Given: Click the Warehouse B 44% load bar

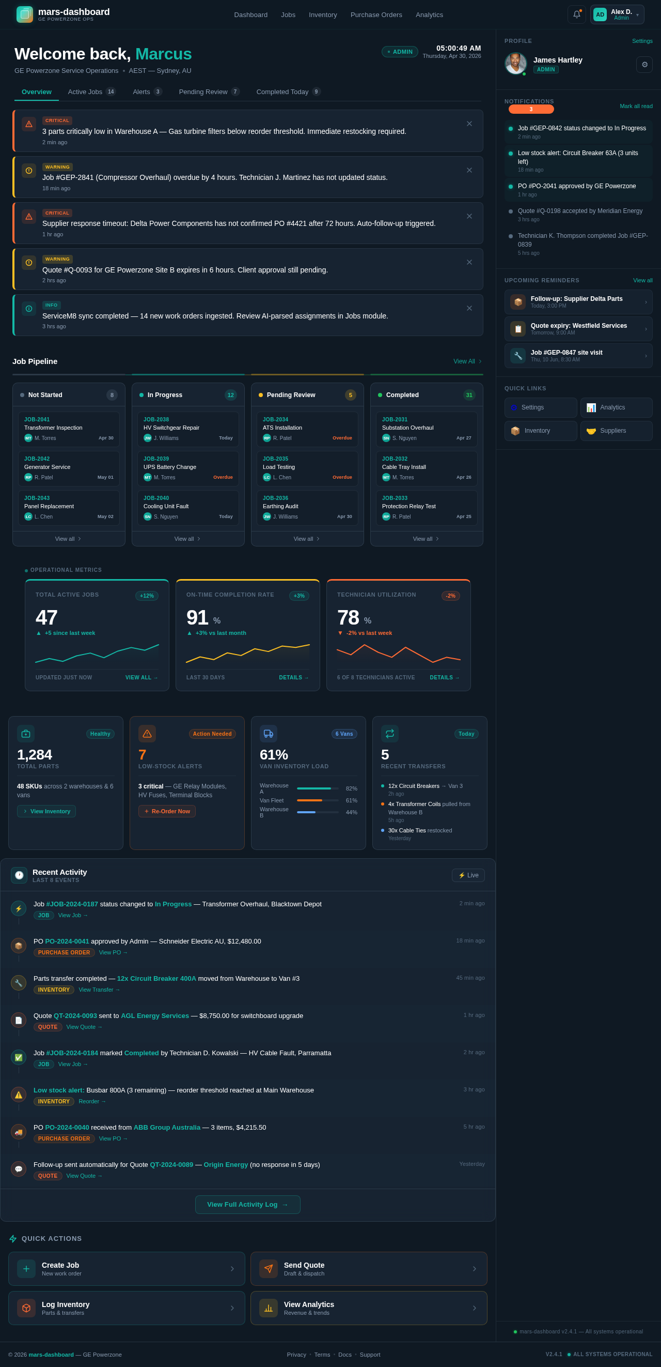Looking at the screenshot, I should pos(318,812).
